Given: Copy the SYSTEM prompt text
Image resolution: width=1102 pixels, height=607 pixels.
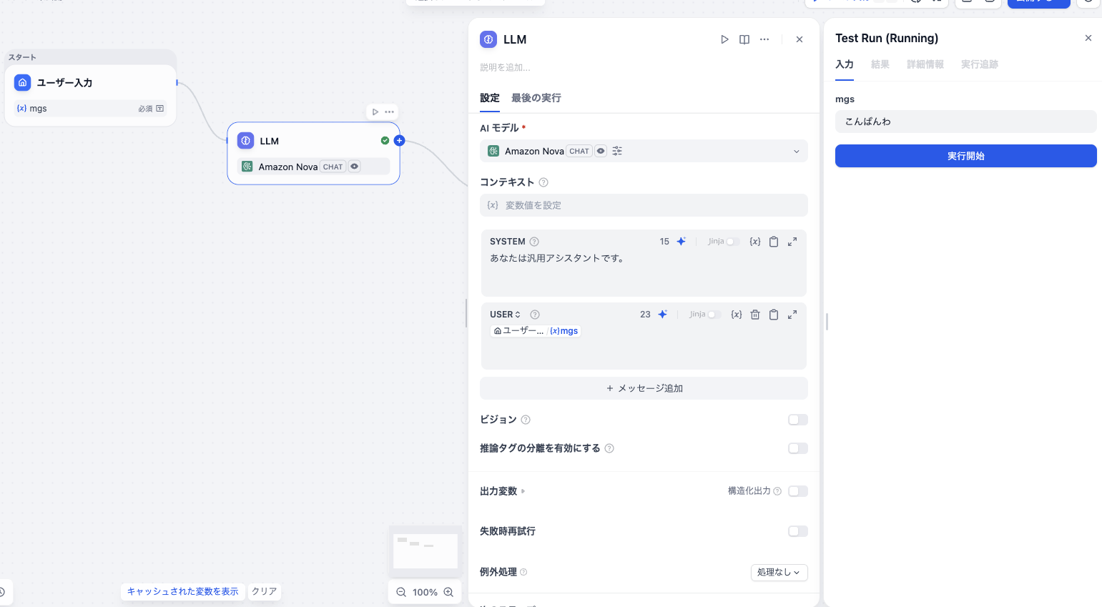Looking at the screenshot, I should pos(774,242).
